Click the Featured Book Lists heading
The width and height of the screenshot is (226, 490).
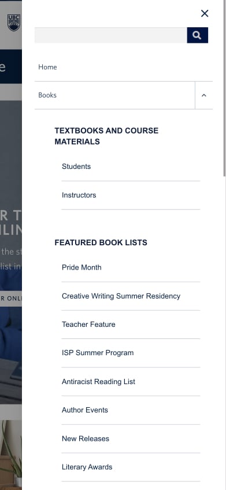(x=101, y=242)
